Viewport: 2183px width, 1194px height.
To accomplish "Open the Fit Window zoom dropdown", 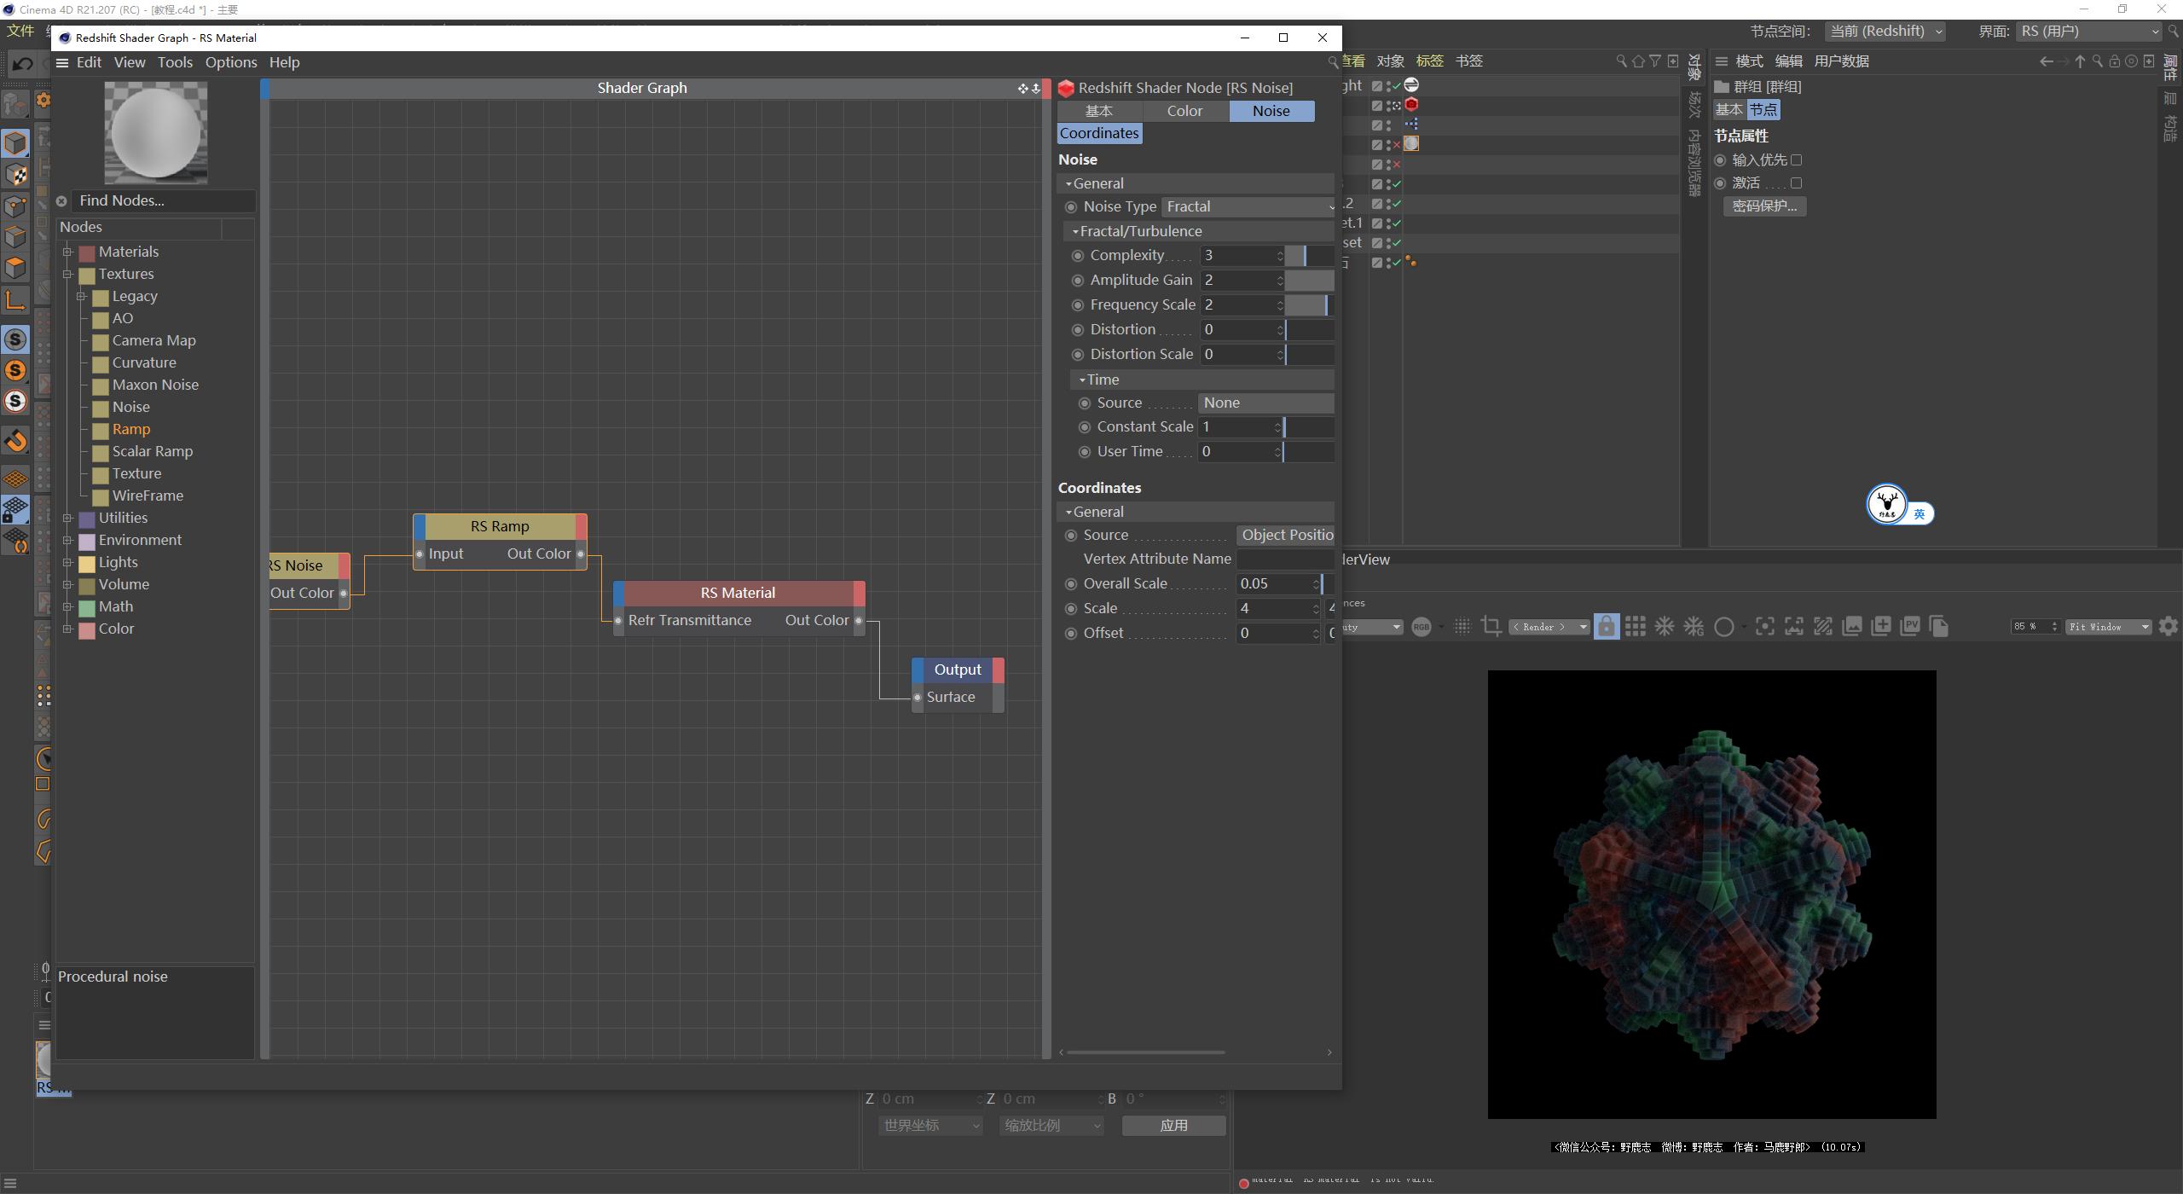I will tap(2106, 626).
